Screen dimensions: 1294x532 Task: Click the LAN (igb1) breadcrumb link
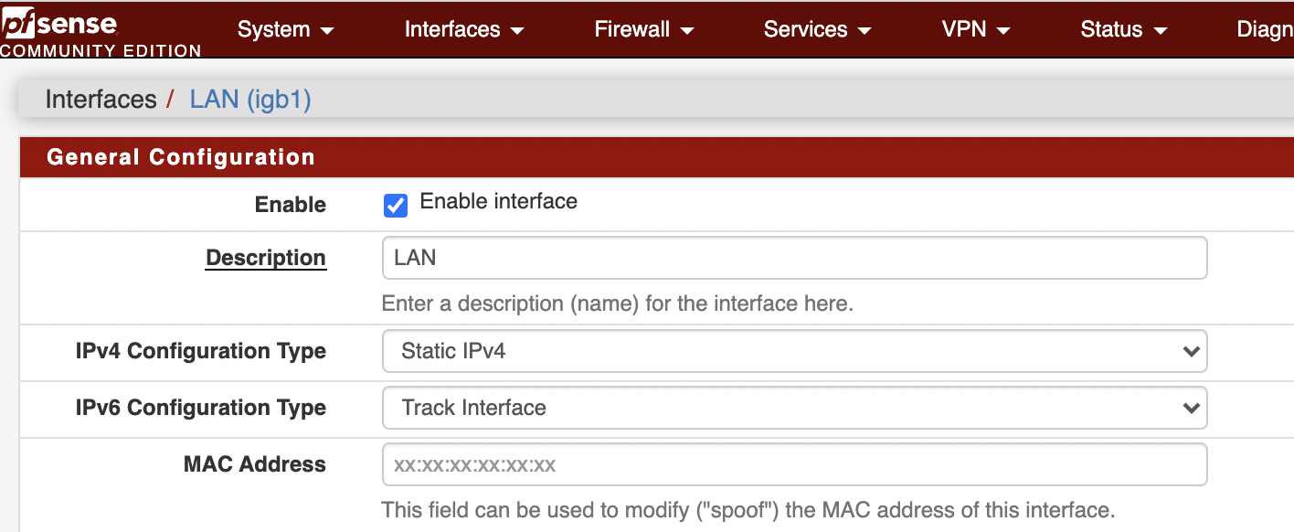tap(250, 99)
